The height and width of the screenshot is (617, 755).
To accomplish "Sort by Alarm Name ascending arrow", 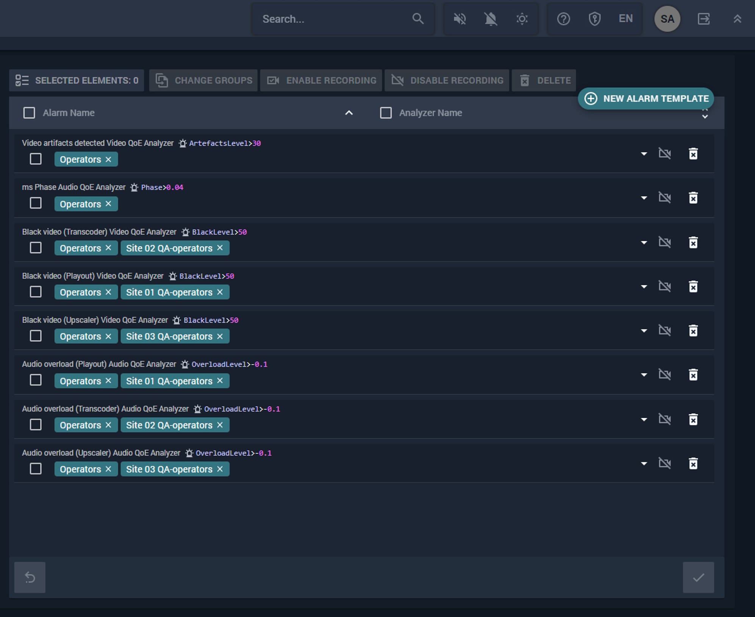I will [x=349, y=113].
